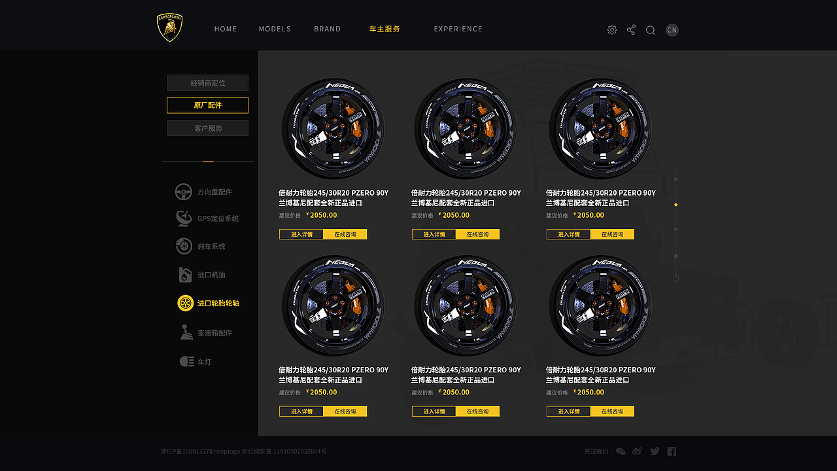This screenshot has height=471, width=837.
Task: Click 进入详情 on the top-middle tire card
Action: [434, 234]
